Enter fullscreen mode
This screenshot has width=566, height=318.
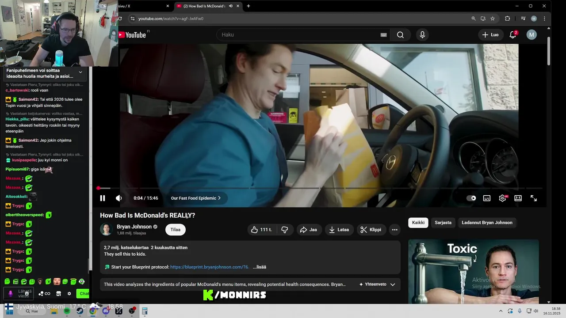click(x=534, y=198)
